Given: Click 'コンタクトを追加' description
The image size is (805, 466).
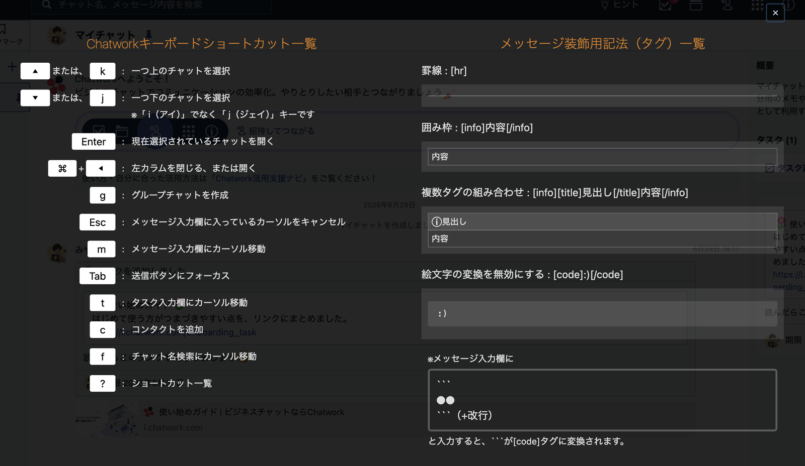Looking at the screenshot, I should tap(168, 329).
